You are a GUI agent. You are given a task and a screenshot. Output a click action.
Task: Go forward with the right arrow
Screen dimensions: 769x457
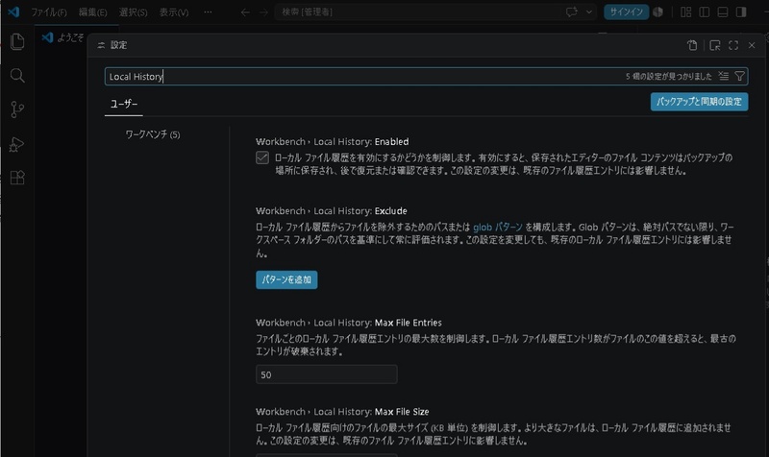pos(263,12)
